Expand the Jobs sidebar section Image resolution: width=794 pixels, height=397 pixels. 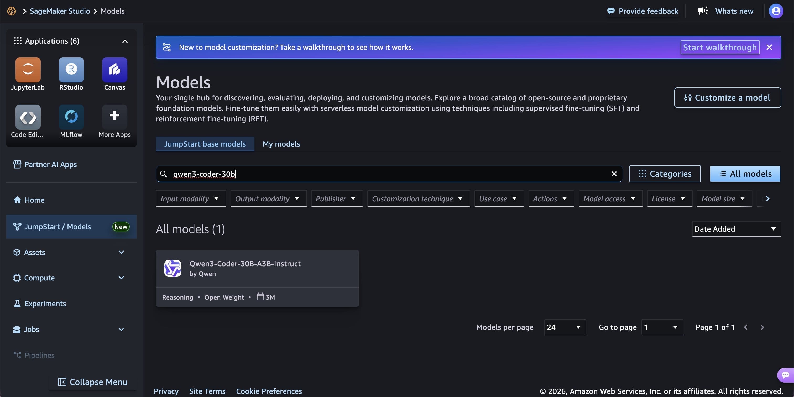coord(121,329)
